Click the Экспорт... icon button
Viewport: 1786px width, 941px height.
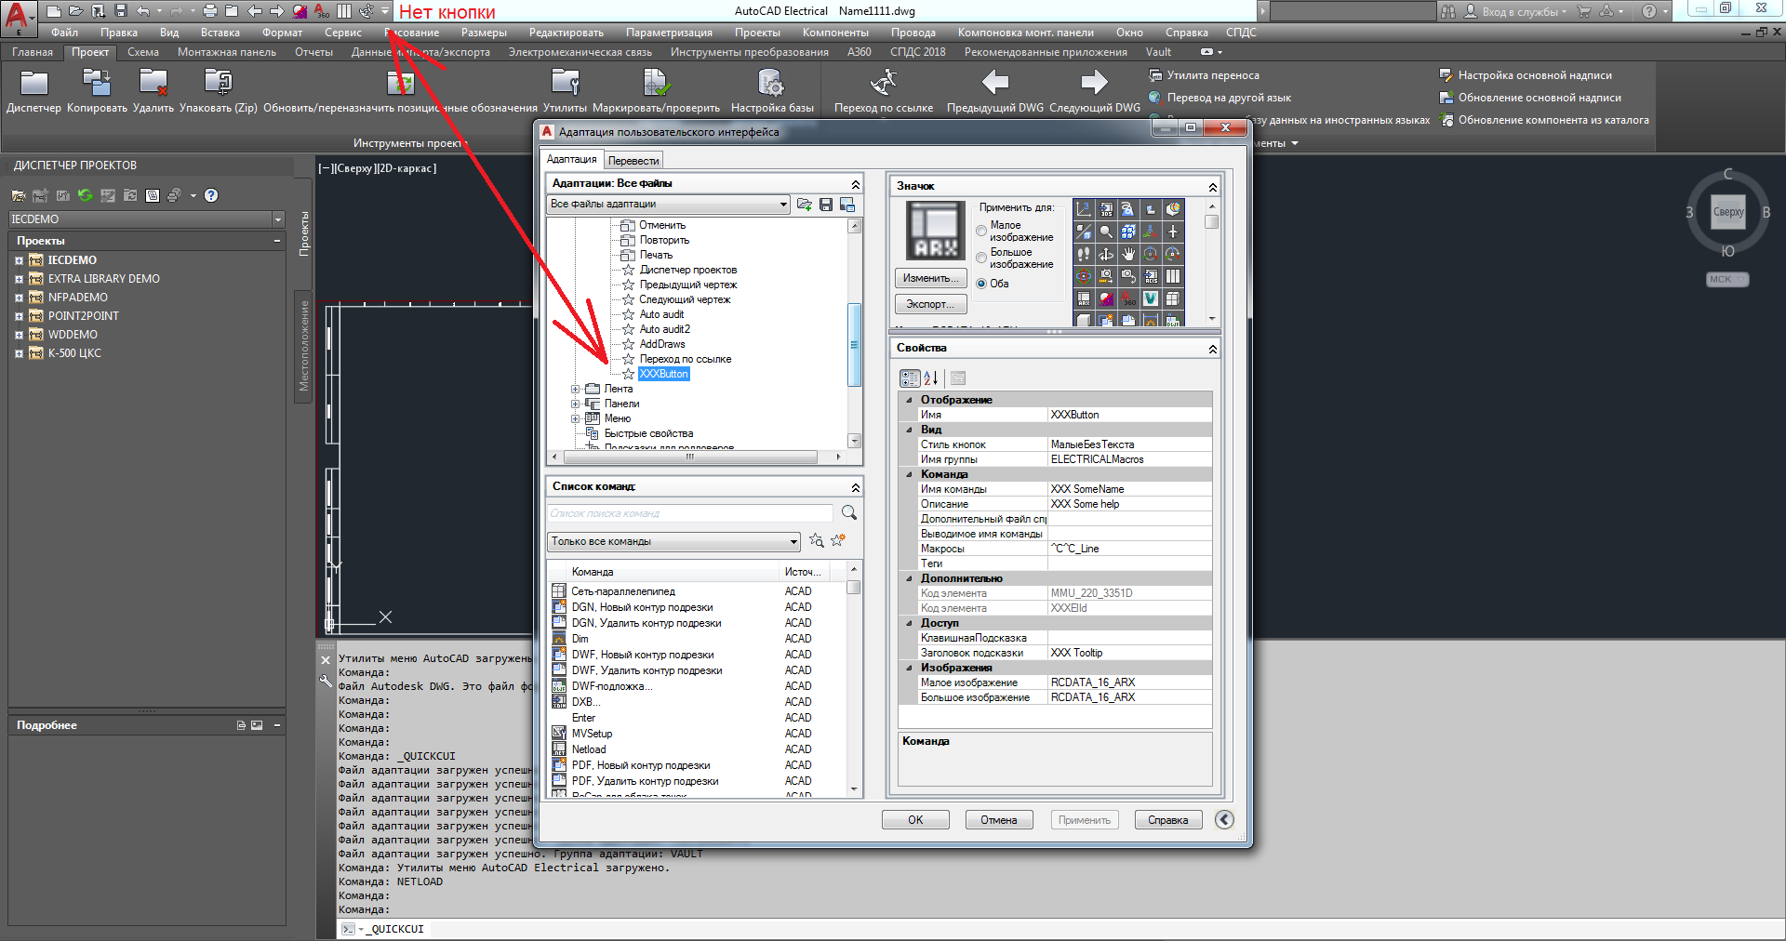[931, 304]
